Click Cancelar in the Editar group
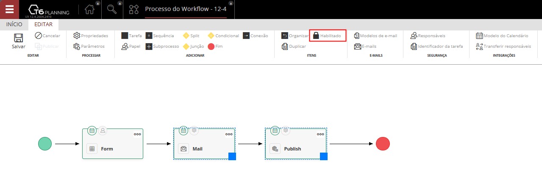Image resolution: width=542 pixels, height=175 pixels. click(x=47, y=36)
